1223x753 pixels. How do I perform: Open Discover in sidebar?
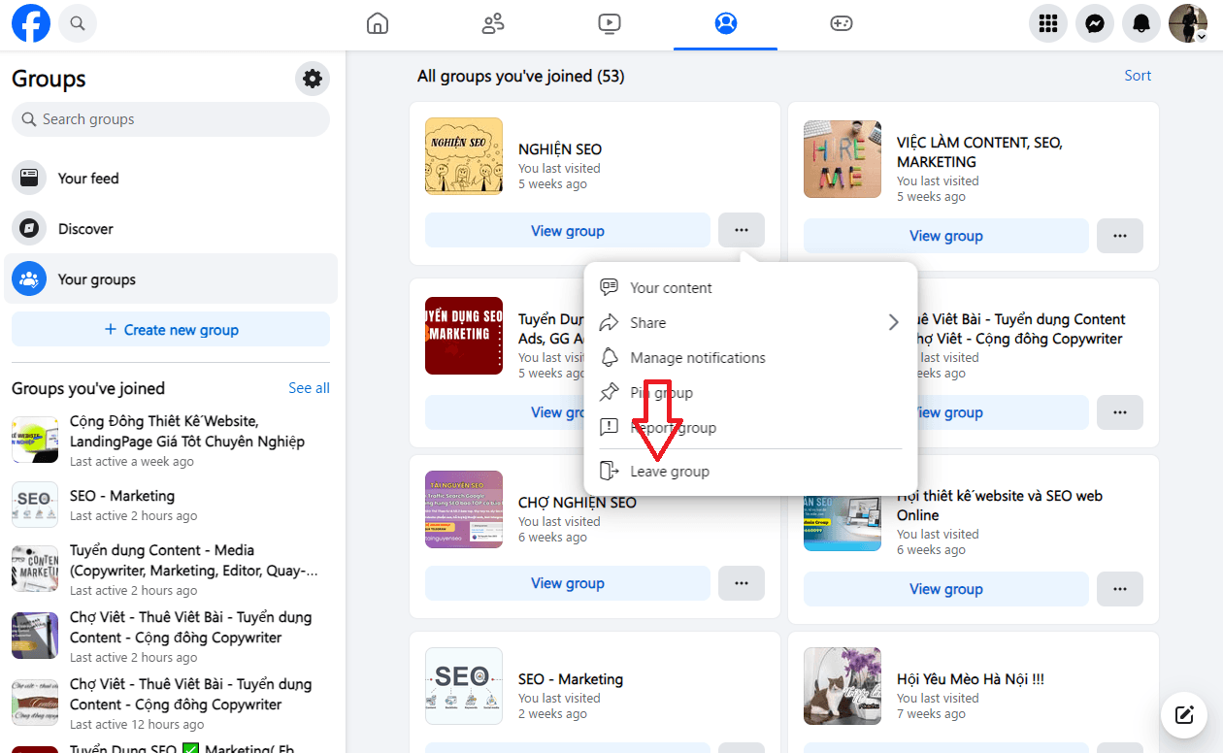pos(171,229)
